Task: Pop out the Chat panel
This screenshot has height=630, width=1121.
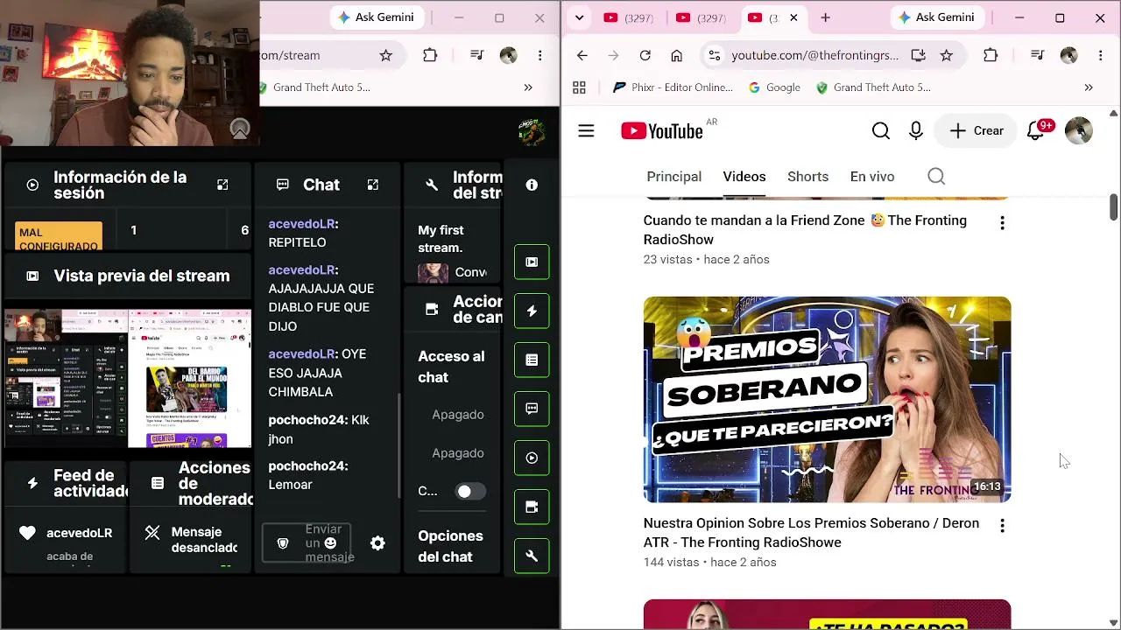Action: (373, 185)
